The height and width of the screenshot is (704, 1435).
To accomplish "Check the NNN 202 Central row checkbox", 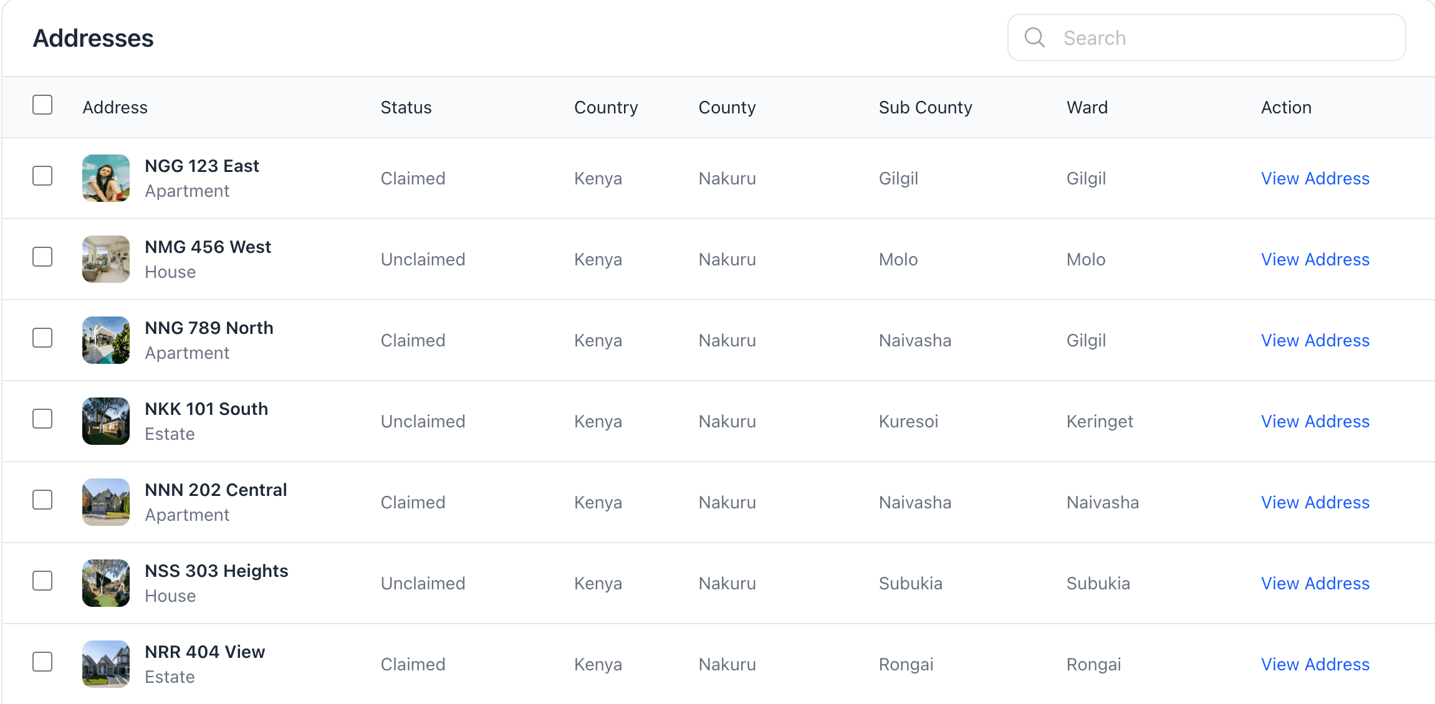I will 42,500.
